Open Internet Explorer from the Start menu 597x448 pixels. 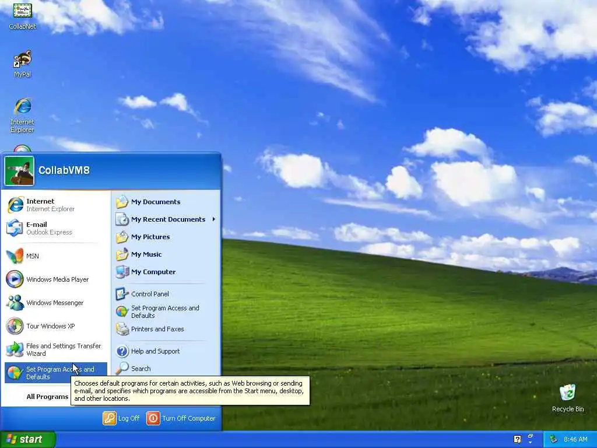point(56,205)
